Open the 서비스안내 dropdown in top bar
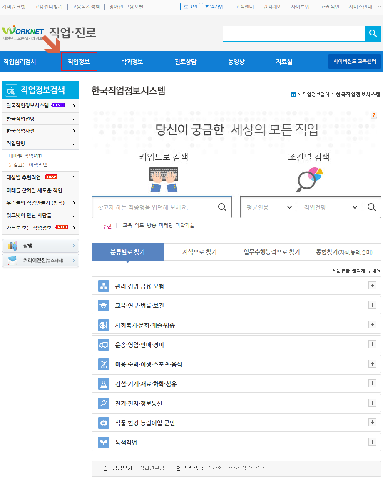383x495 pixels. [x=365, y=7]
